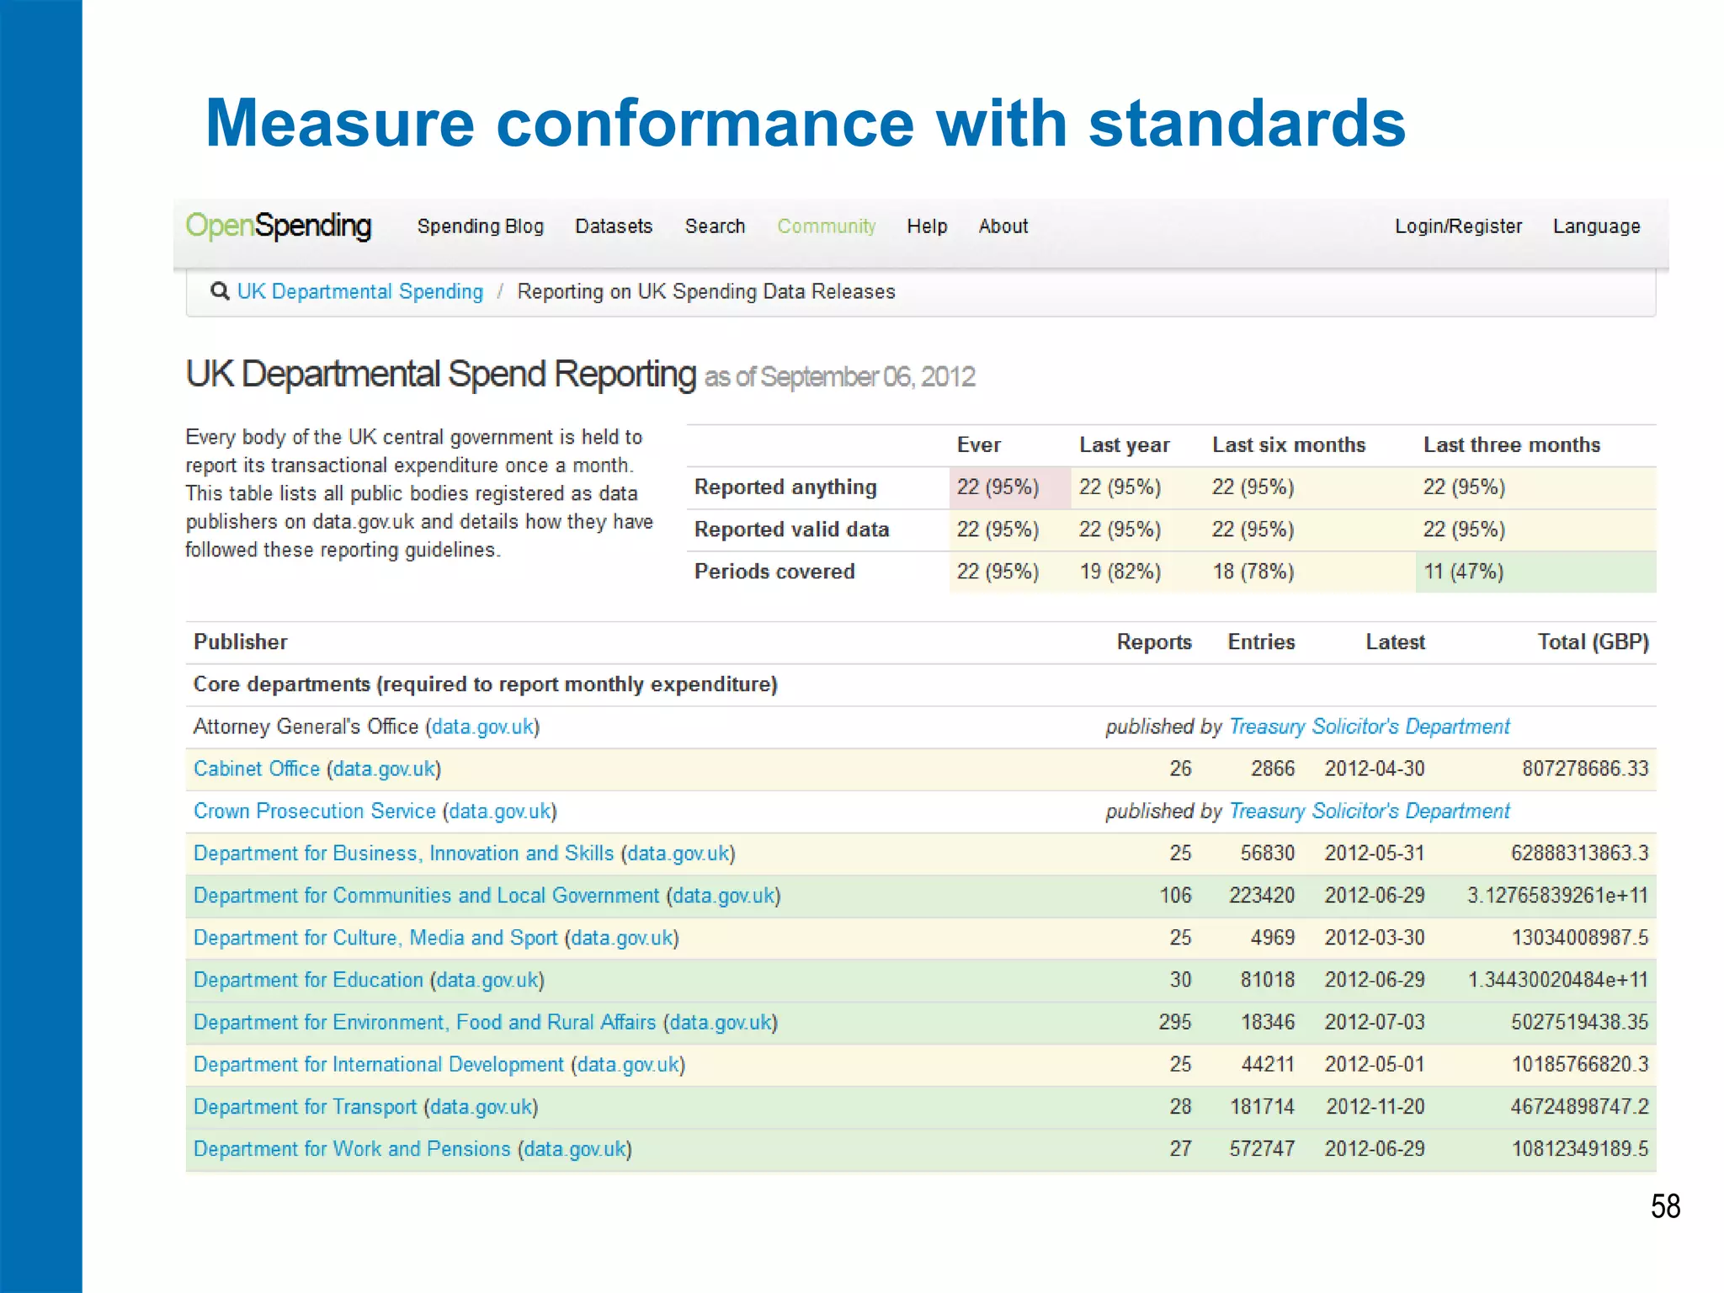Open the Spending Blog menu item

(481, 226)
